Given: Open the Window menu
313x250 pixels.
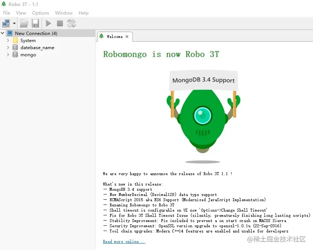Looking at the screenshot, I should 64,13.
